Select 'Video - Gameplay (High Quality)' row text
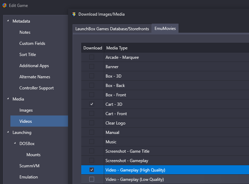This screenshot has width=249, height=184. (x=135, y=170)
